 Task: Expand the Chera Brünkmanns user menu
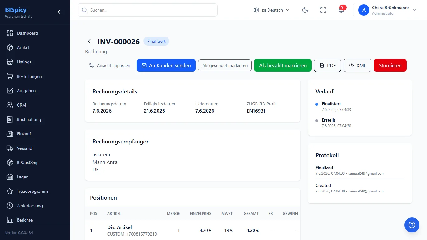[x=388, y=10]
